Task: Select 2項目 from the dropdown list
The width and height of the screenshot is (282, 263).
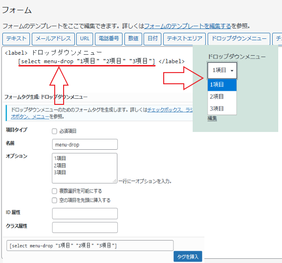Action: click(x=222, y=96)
